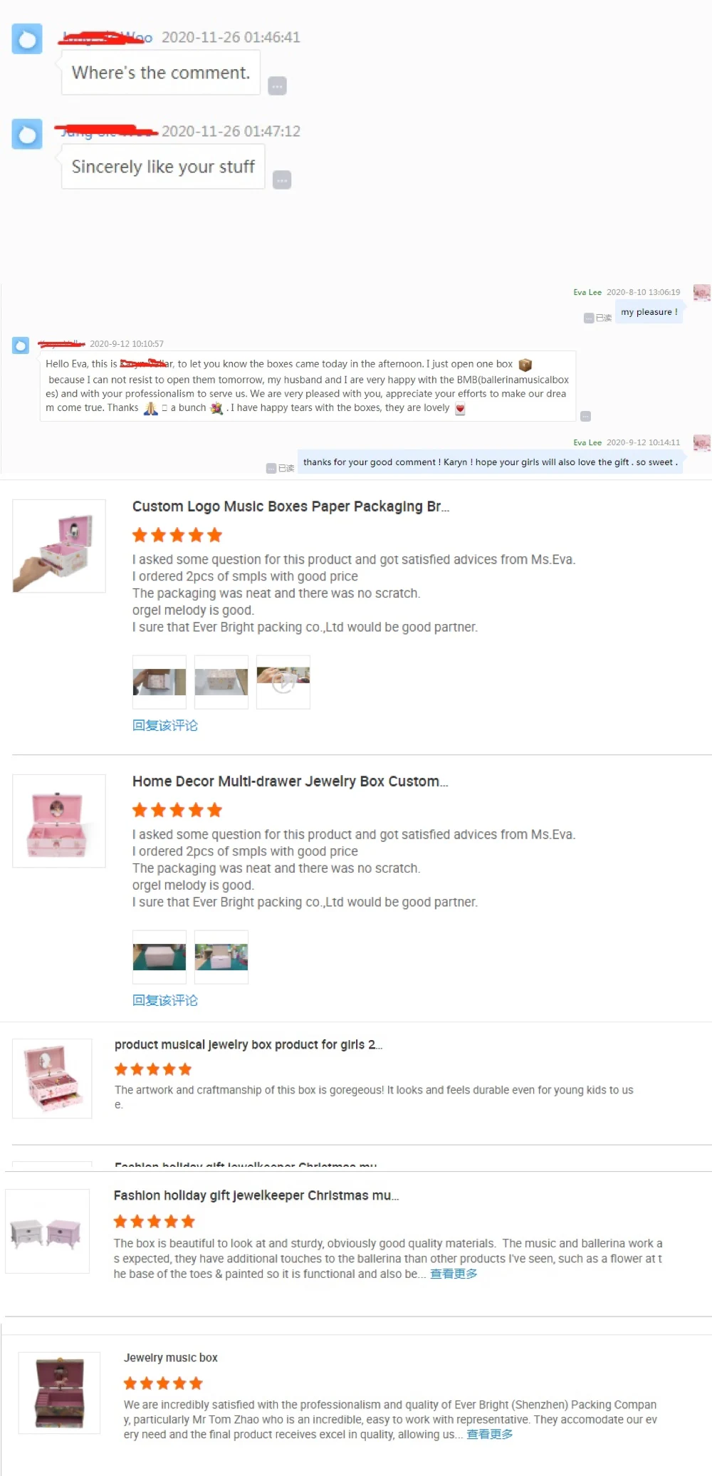Open the "product musical jewelry box product for girls" title
The height and width of the screenshot is (1476, 712).
point(248,1044)
